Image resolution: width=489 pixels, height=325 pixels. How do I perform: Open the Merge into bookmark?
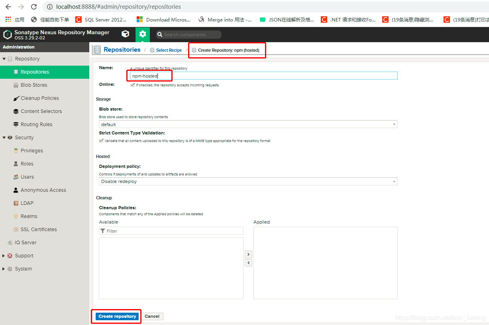(225, 19)
